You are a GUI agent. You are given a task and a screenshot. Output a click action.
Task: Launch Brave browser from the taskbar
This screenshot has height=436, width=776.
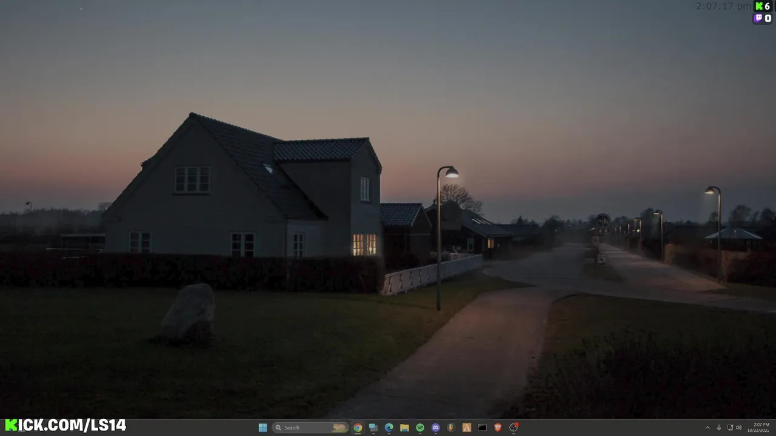[x=498, y=428]
